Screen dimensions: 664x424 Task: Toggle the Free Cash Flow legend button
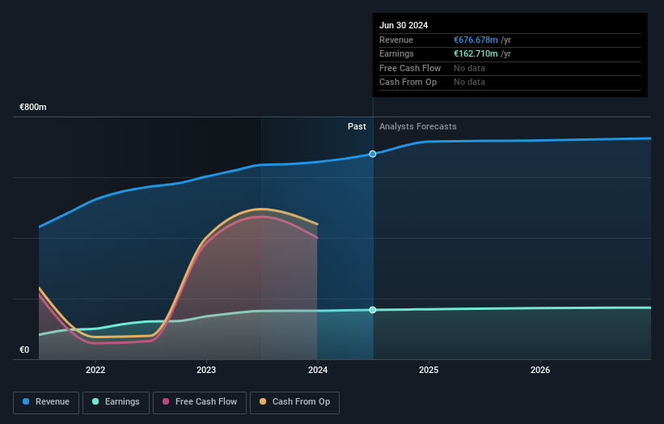click(x=200, y=402)
